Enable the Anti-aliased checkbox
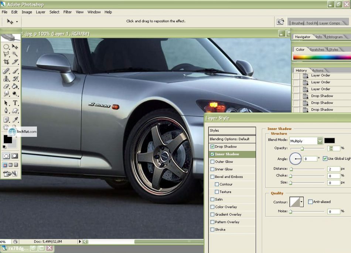 click(x=310, y=202)
